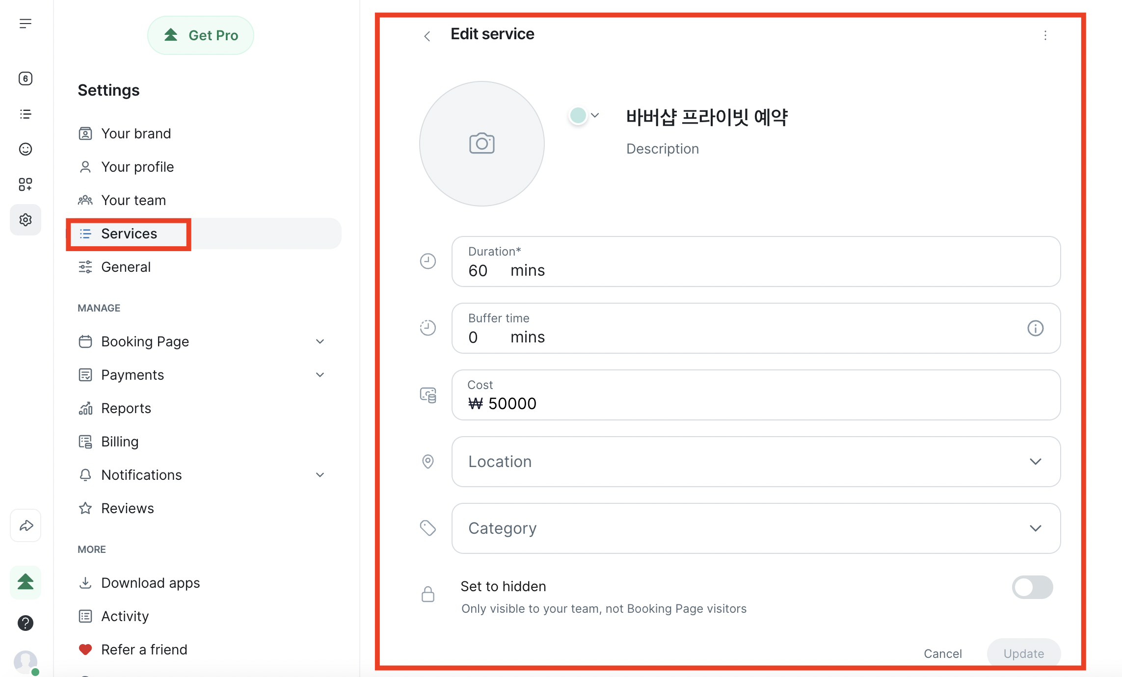
Task: Click the Buffer time info icon
Action: click(1035, 328)
